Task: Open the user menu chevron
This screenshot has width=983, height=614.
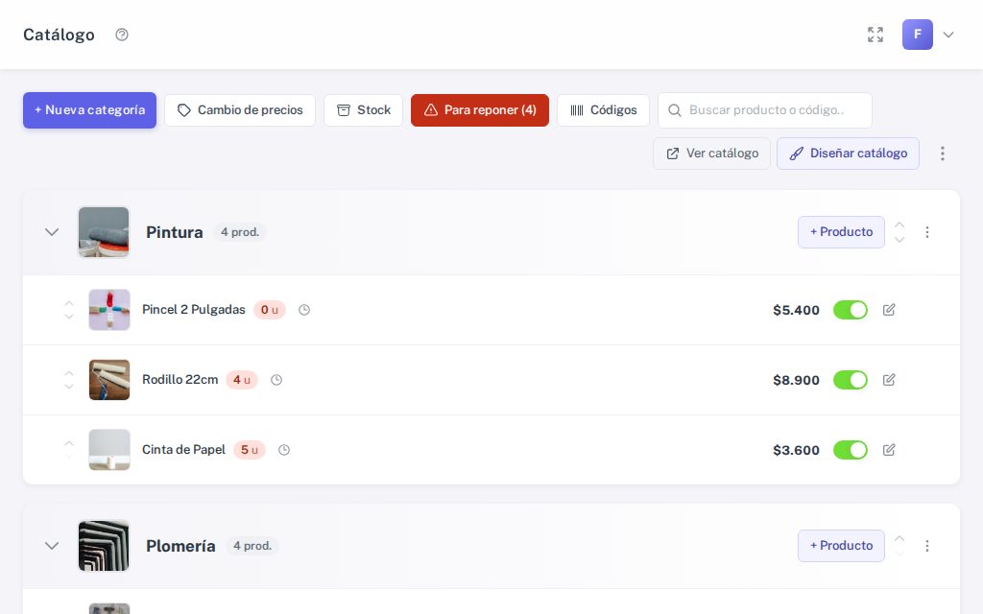Action: [948, 35]
